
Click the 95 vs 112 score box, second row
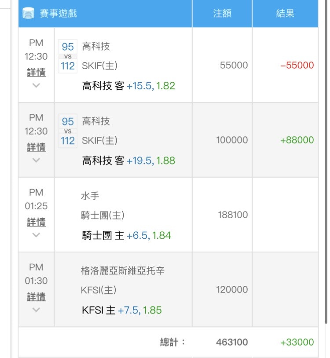pos(68,131)
